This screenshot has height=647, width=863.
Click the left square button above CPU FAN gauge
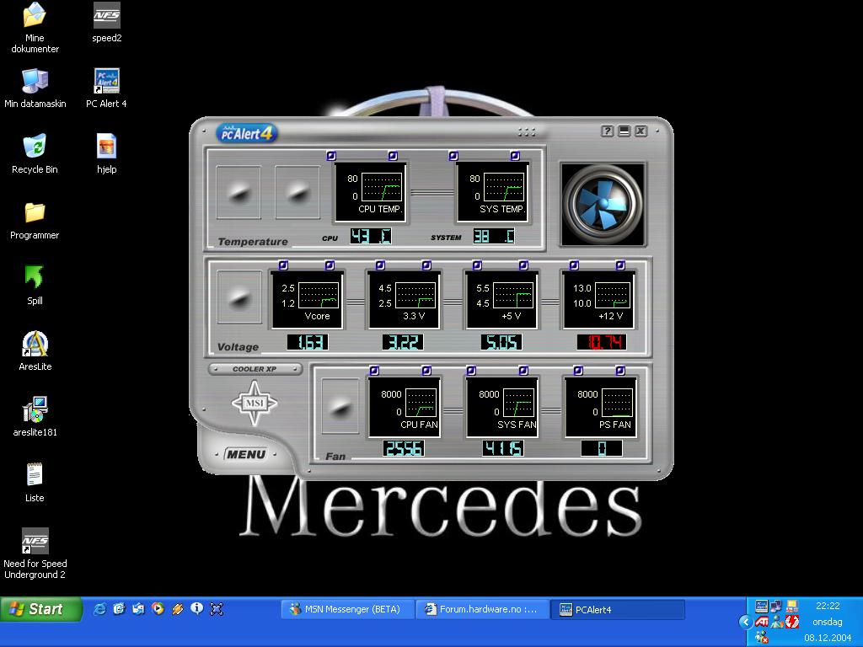(374, 371)
